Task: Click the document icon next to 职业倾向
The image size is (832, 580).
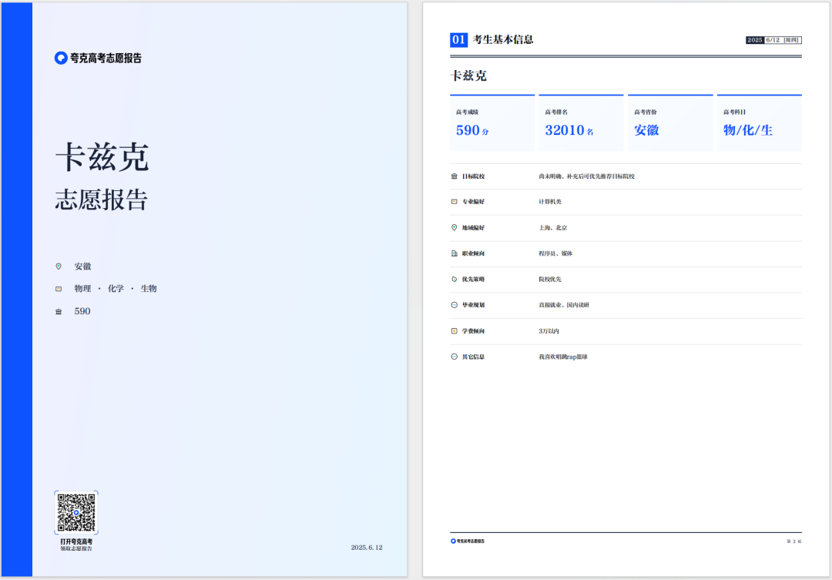Action: point(455,253)
